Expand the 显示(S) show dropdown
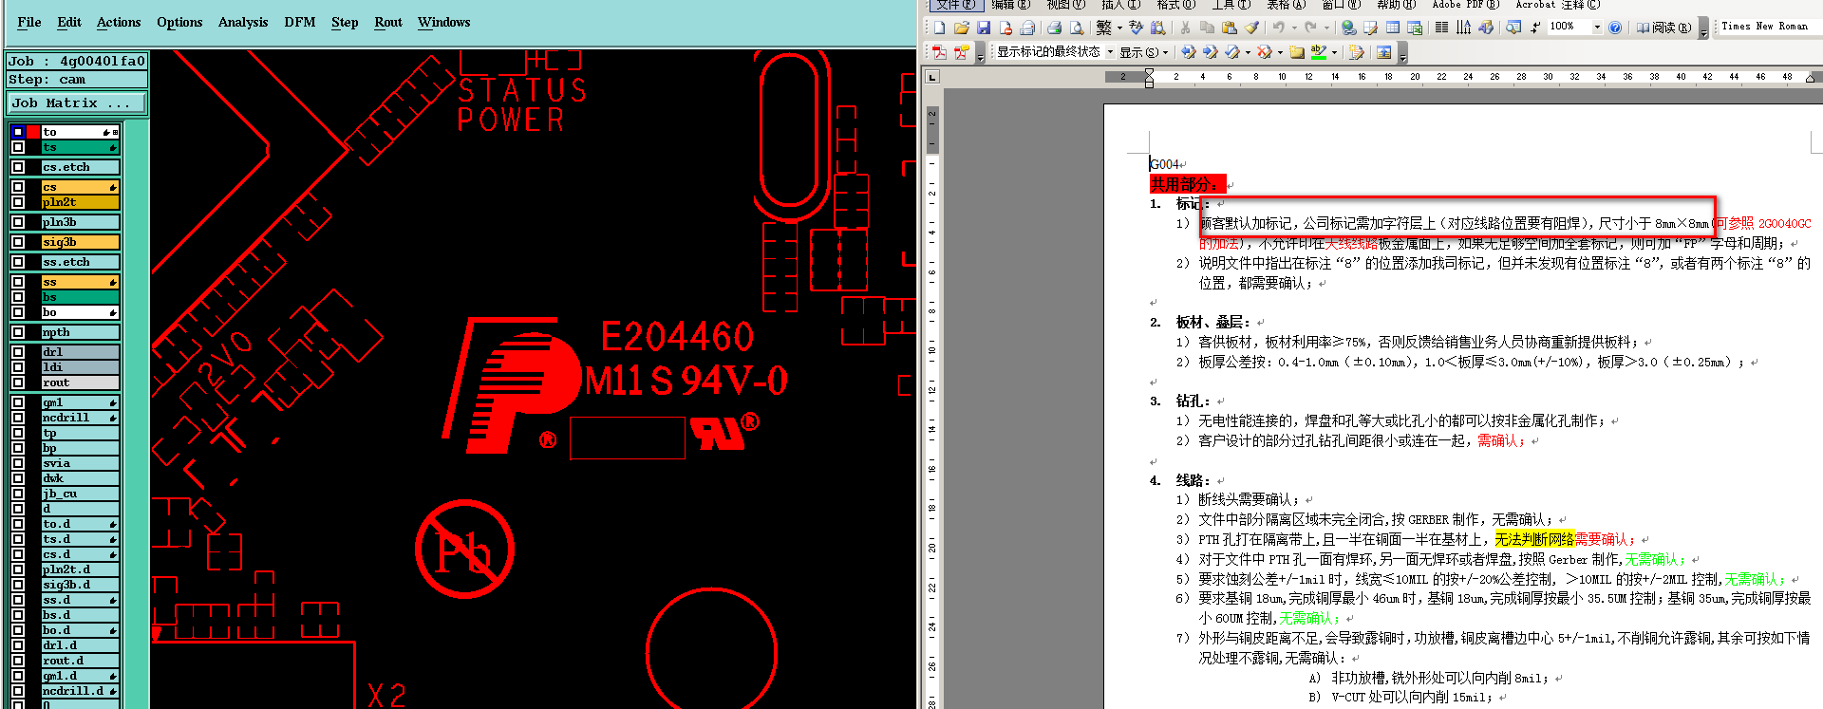This screenshot has height=709, width=1823. (1143, 52)
